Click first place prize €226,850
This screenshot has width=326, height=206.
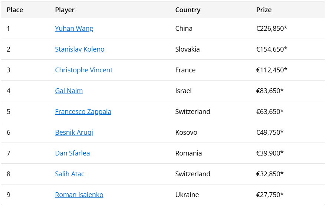(271, 29)
